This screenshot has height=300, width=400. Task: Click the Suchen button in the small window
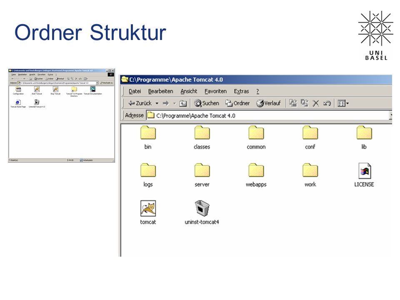pyautogui.click(x=39, y=79)
